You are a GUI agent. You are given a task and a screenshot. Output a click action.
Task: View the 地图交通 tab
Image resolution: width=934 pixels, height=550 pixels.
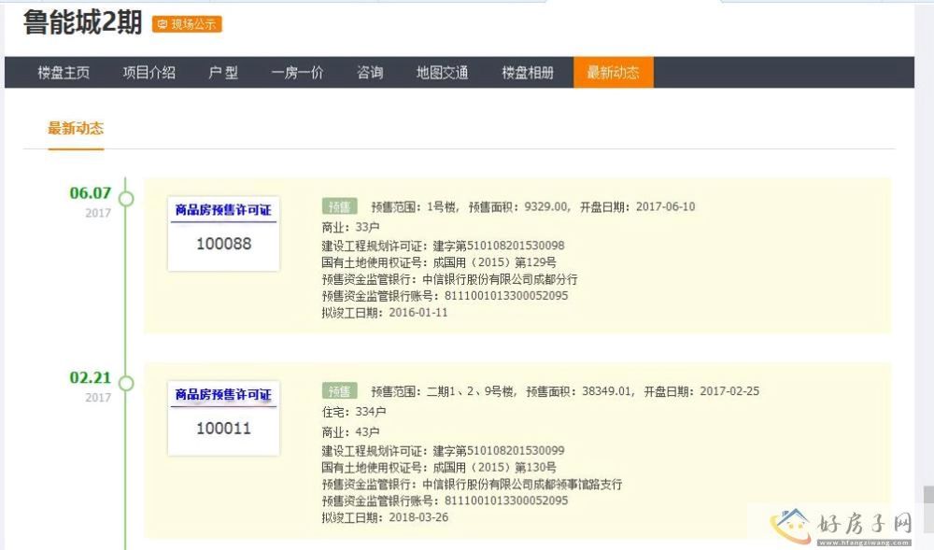point(442,73)
